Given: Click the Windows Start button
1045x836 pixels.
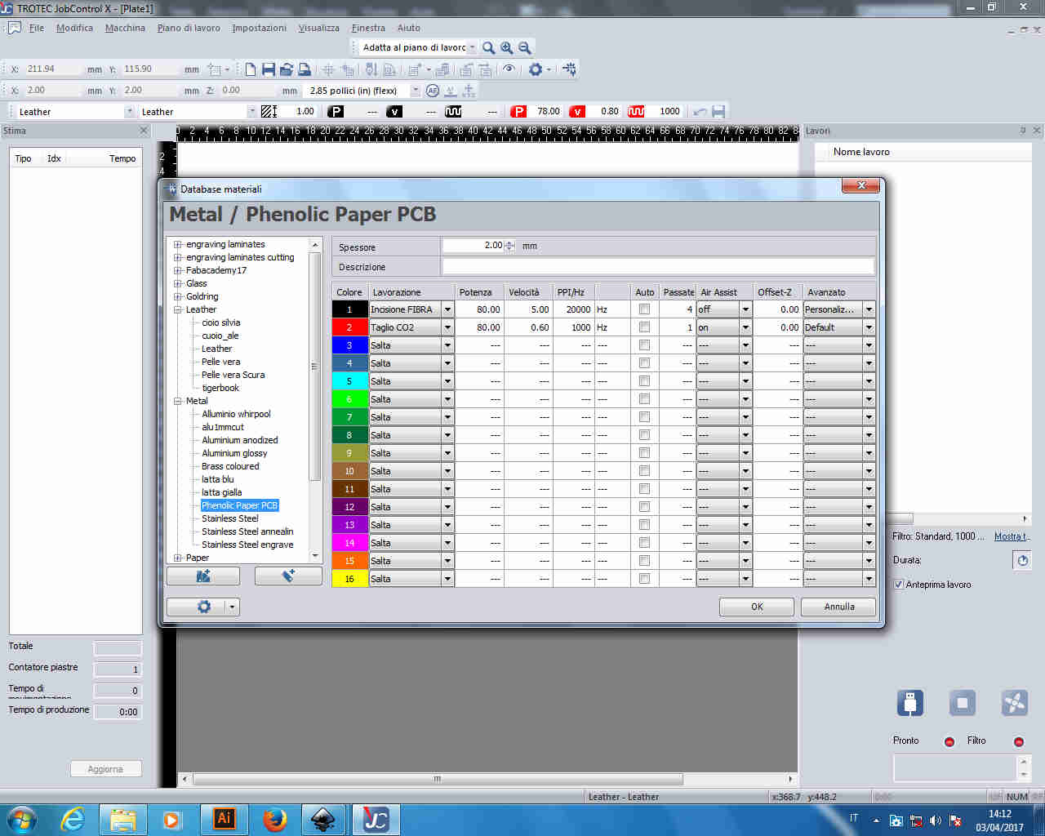Looking at the screenshot, I should (20, 819).
